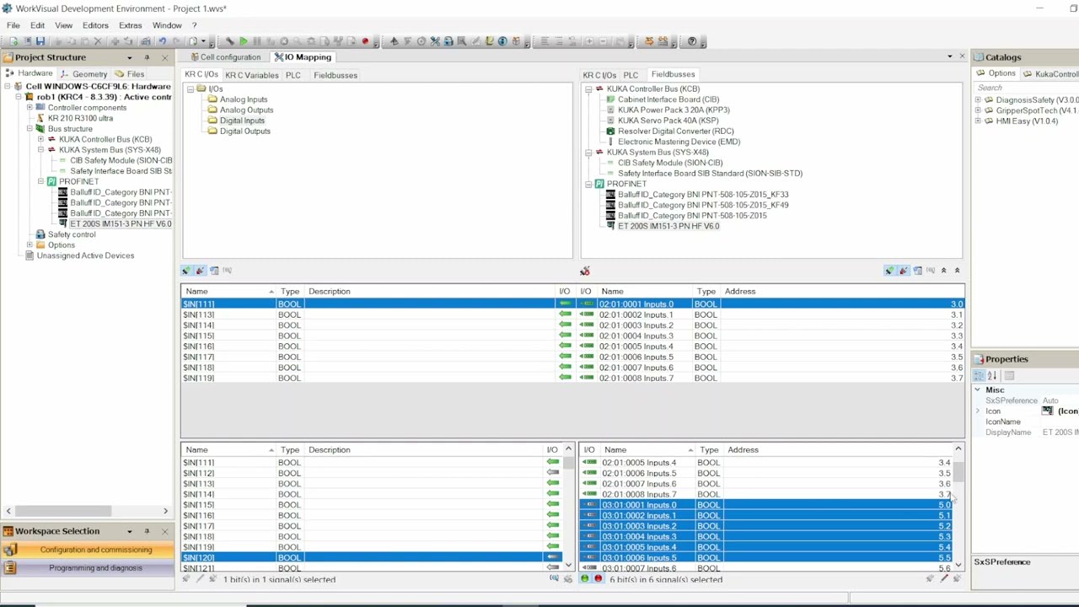Collapse the I/Os tree node
1079x607 pixels.
click(191, 89)
